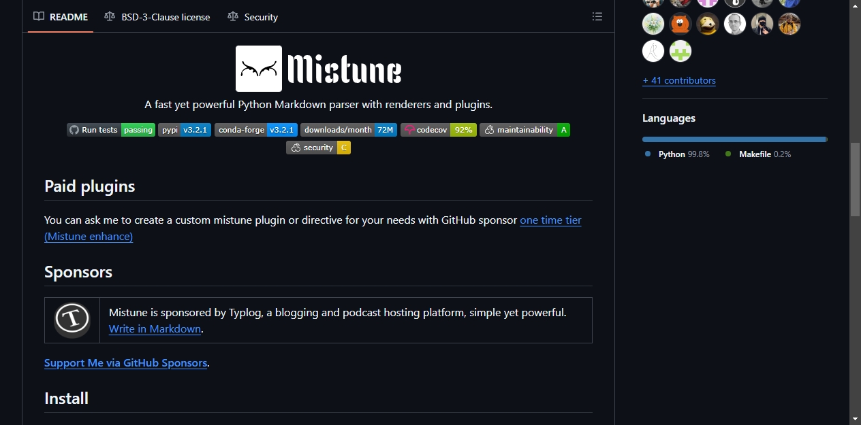The width and height of the screenshot is (861, 425).
Task: Open the Security tab
Action: (253, 17)
